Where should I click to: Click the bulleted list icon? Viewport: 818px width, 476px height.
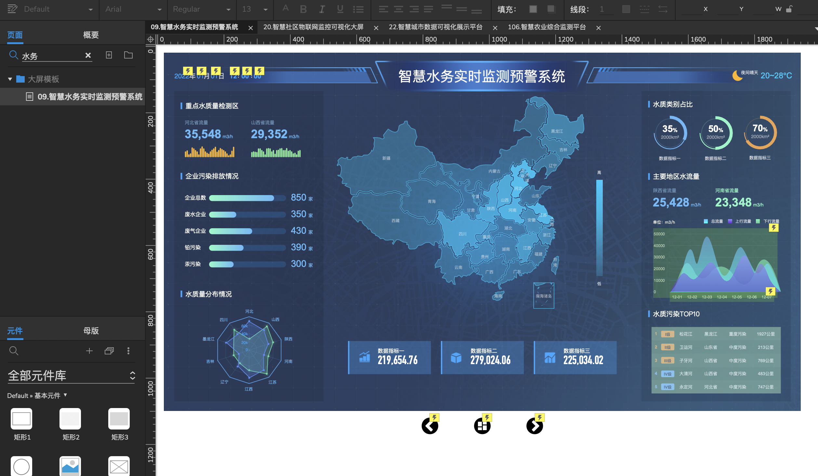(x=358, y=9)
